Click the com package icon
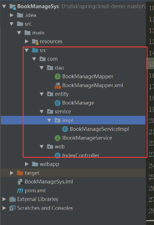The image size is (154, 225). [x=43, y=59]
